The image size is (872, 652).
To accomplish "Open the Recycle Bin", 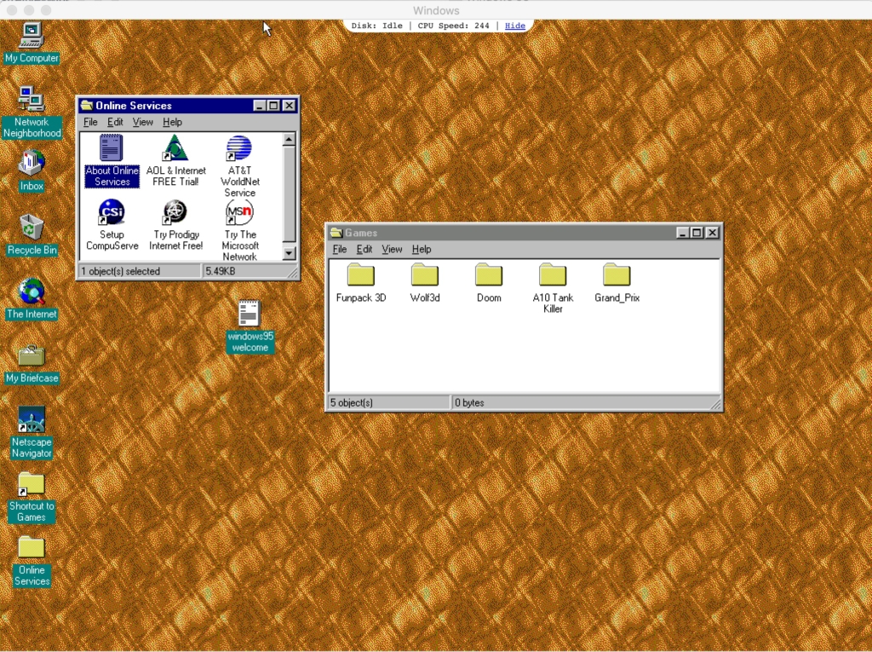I will pyautogui.click(x=31, y=228).
